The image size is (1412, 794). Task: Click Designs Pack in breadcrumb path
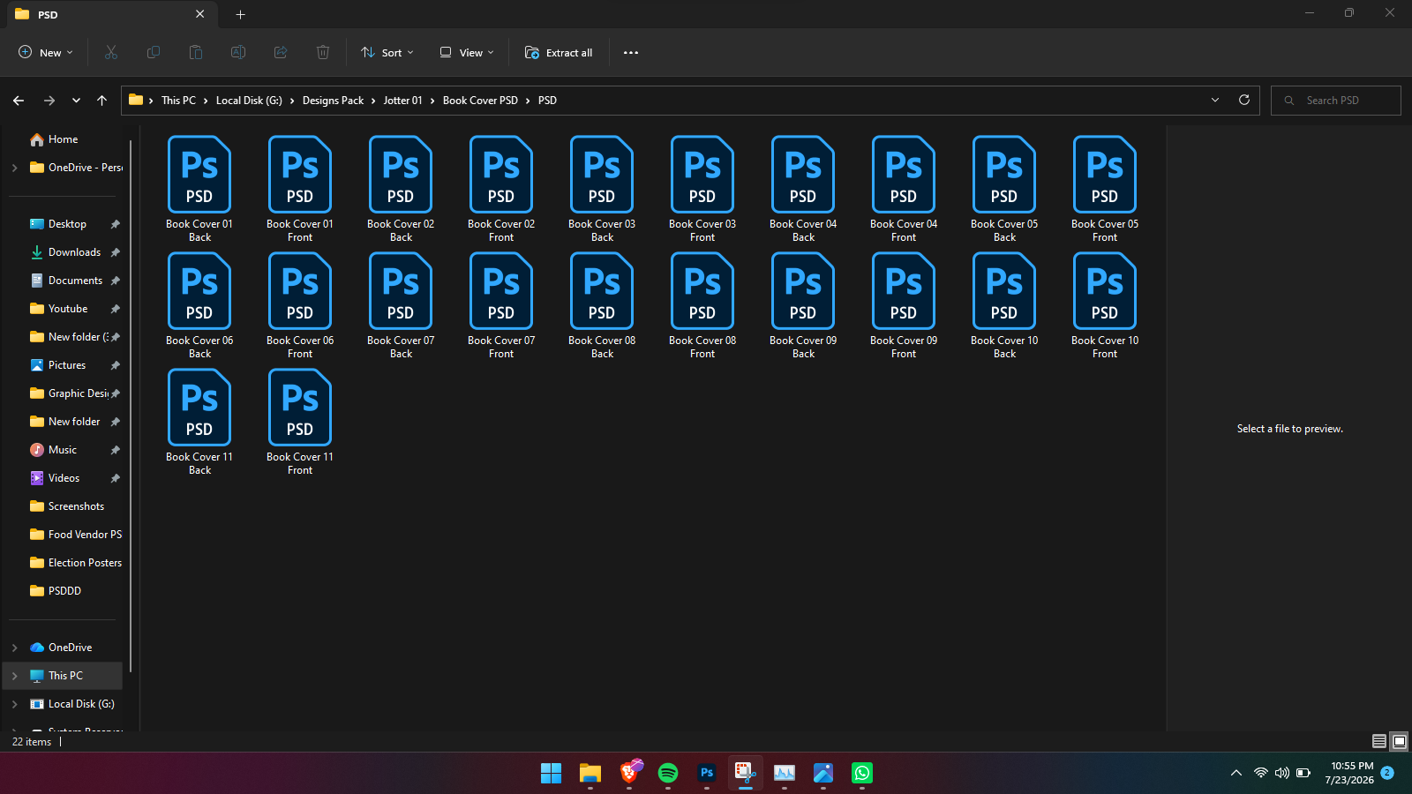click(333, 101)
